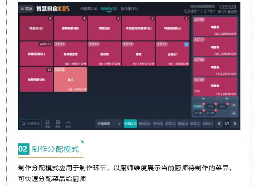Select the light pink 大厅02 dish card

coord(70,79)
